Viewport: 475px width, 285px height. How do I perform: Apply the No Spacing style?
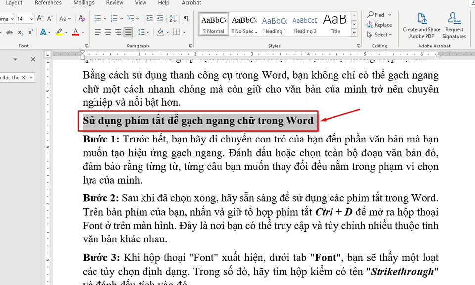[244, 24]
